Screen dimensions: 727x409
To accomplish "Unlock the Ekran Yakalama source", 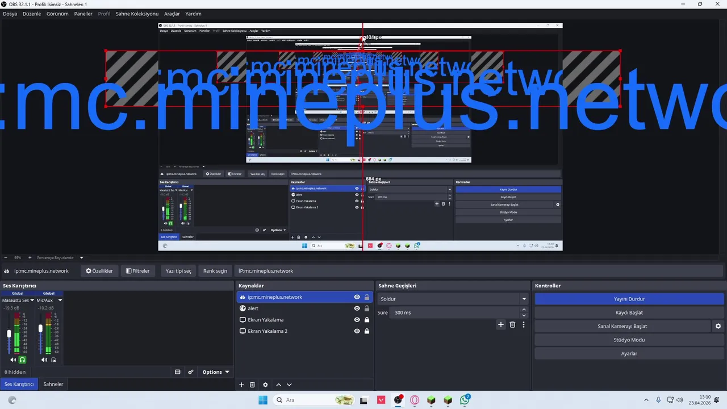I will click(x=367, y=320).
